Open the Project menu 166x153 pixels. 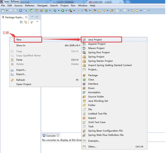(64, 5)
